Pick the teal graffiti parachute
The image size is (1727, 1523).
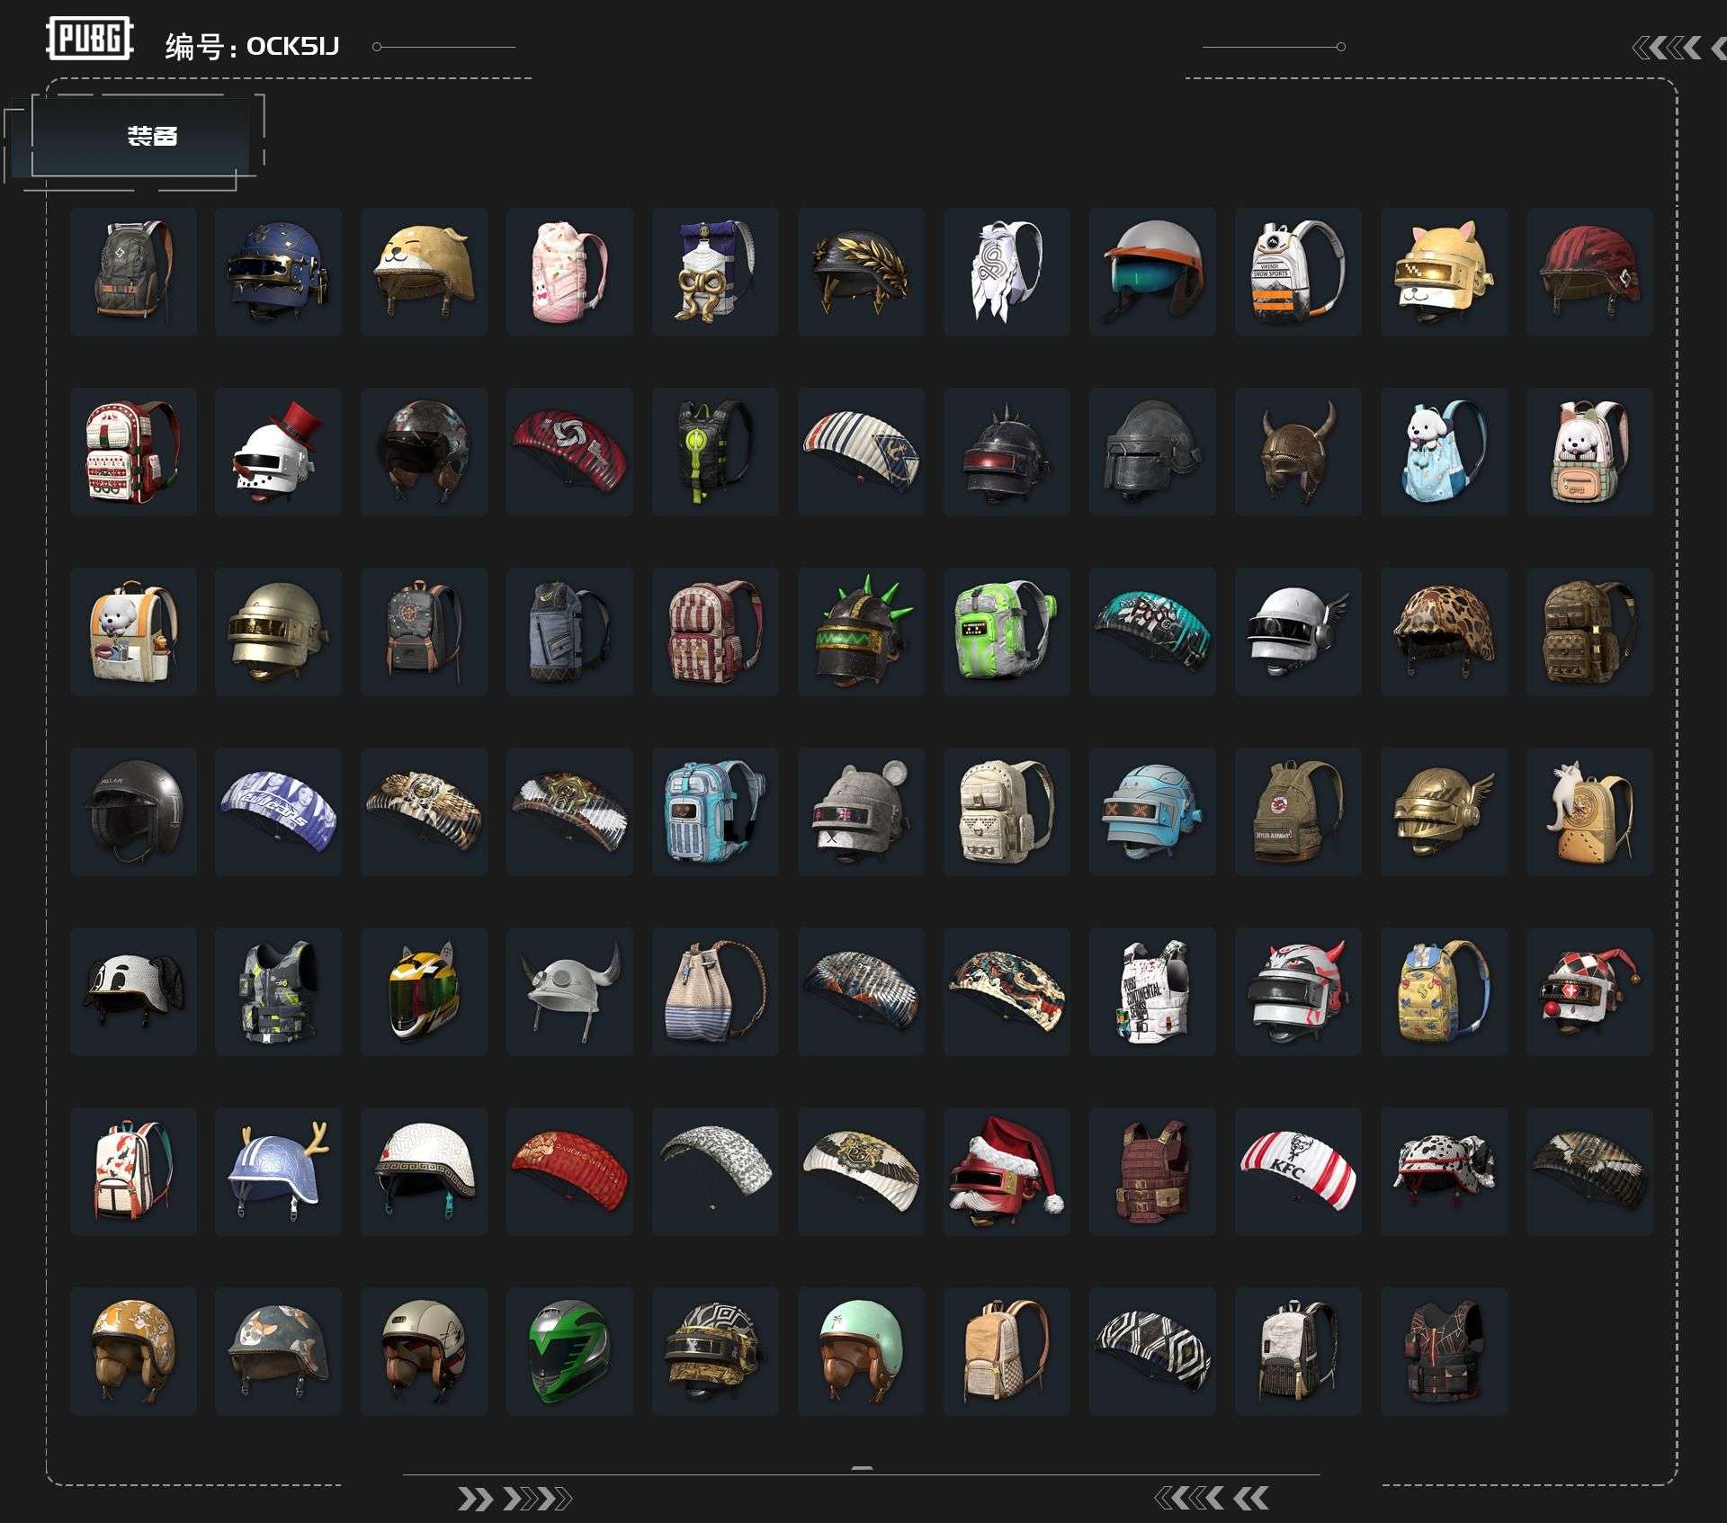[1153, 632]
